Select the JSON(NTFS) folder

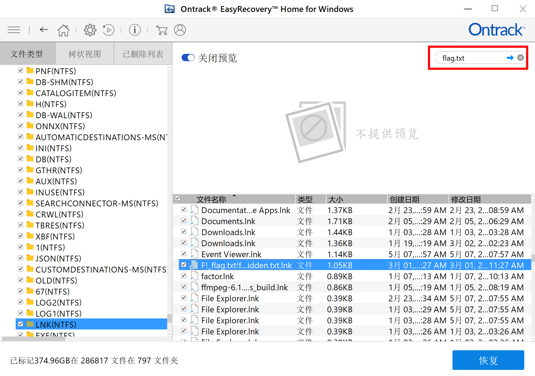(x=58, y=258)
